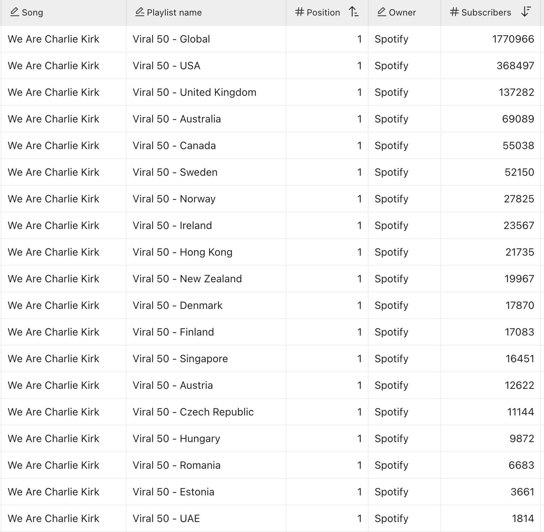Click the Viral 50 - Global cell
Image resolution: width=544 pixels, height=532 pixels.
click(x=206, y=39)
